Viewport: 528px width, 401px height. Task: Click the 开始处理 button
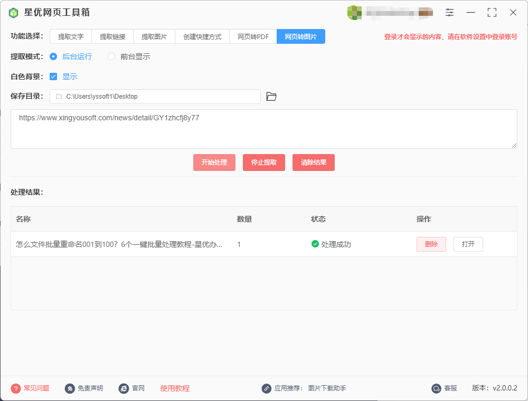pos(214,163)
